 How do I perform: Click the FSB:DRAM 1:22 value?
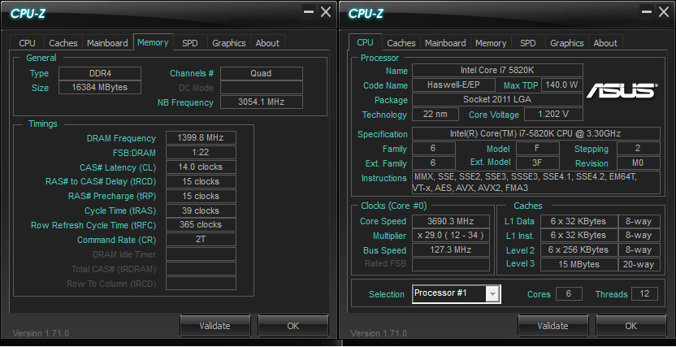click(x=201, y=153)
